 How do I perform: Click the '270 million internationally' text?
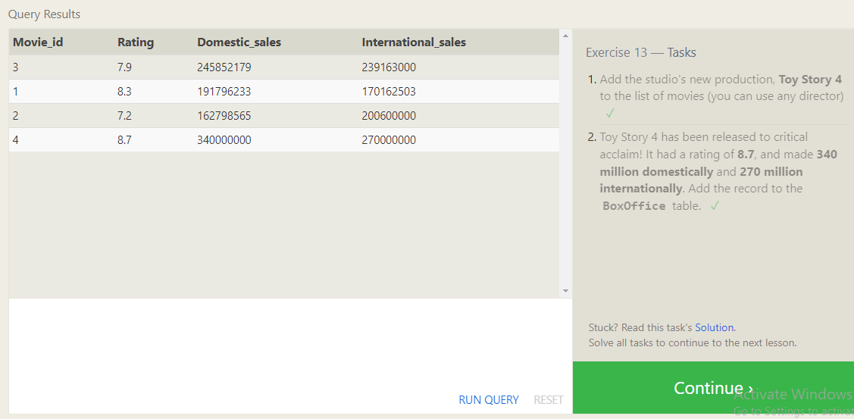[x=702, y=180]
